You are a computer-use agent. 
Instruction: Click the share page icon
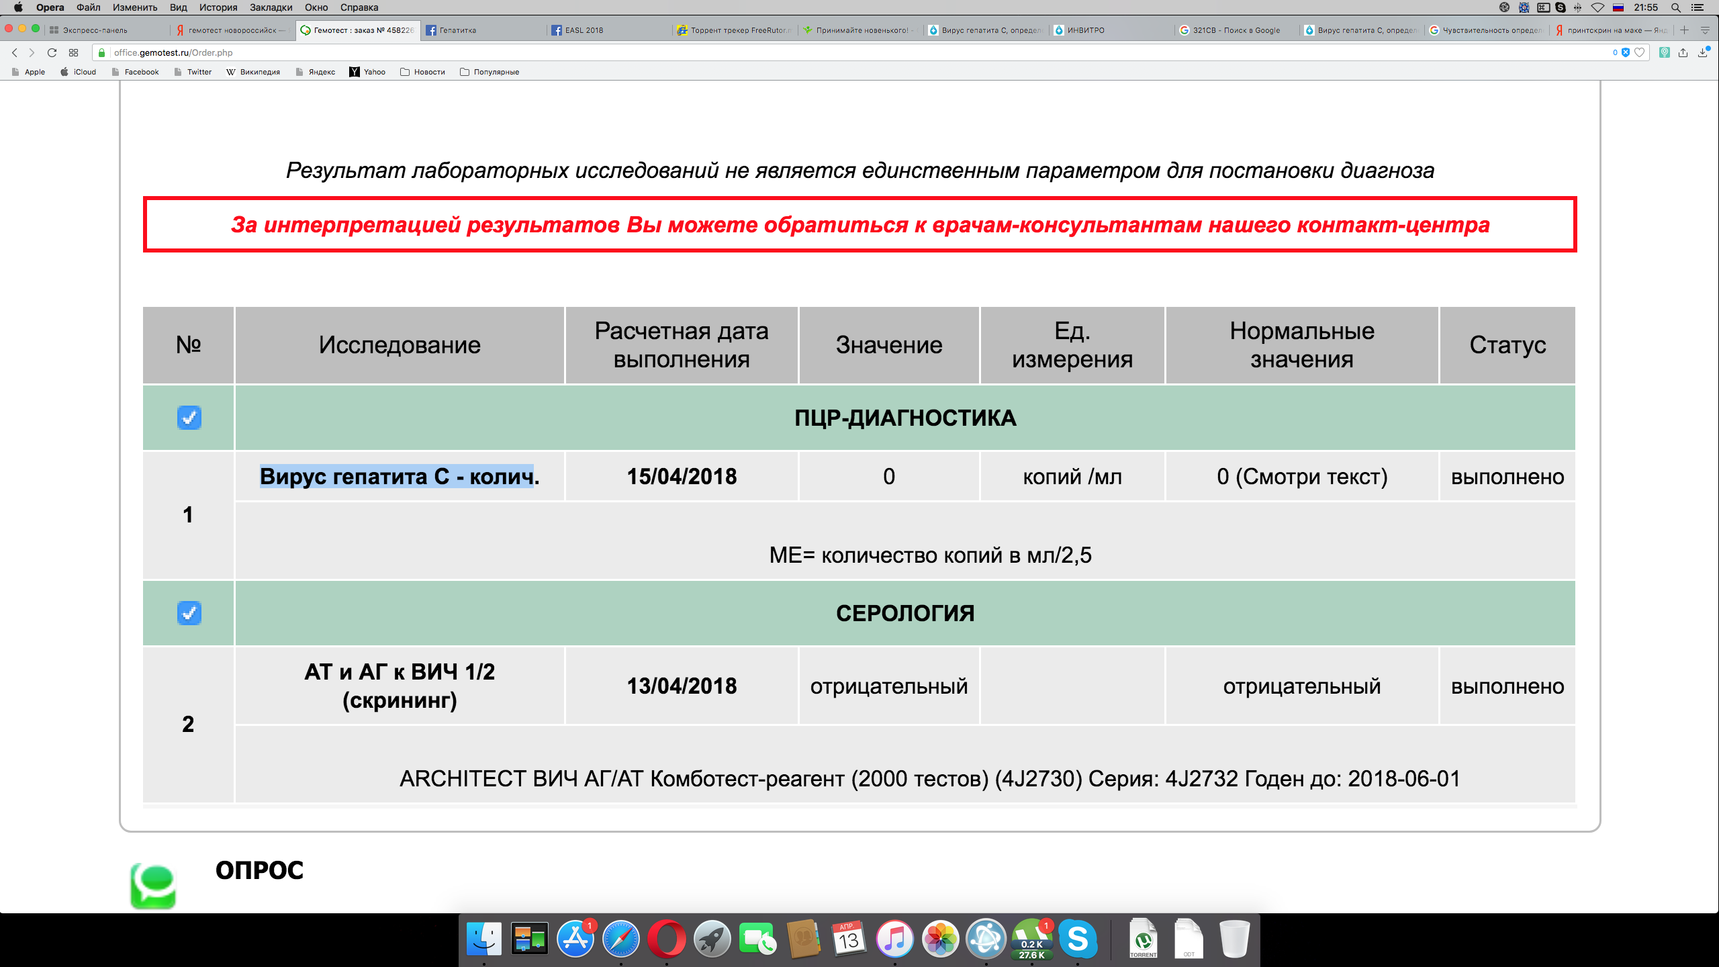click(x=1683, y=52)
